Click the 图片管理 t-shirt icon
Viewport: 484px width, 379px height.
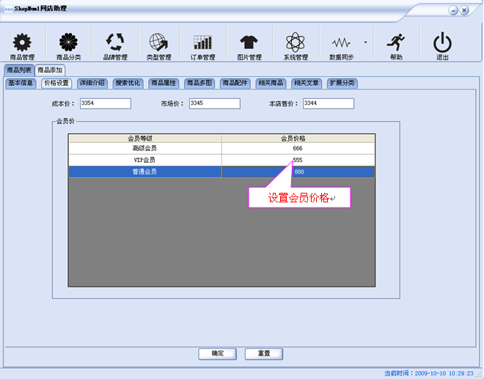249,43
